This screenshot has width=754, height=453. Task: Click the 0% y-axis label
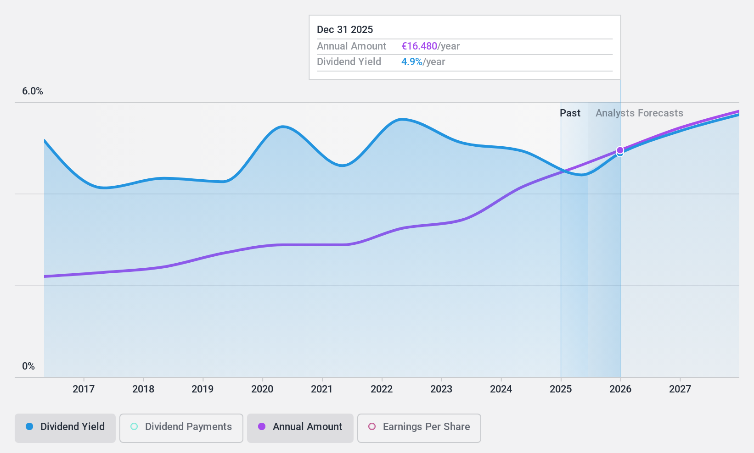[x=28, y=366]
